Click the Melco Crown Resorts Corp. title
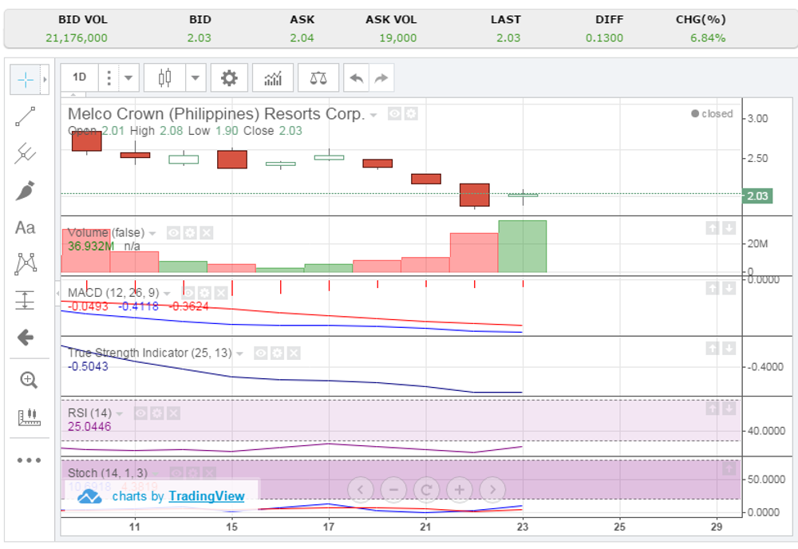 click(x=216, y=114)
